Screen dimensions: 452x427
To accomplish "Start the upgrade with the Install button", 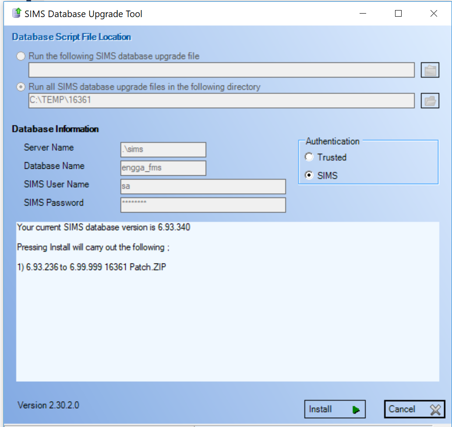I will (335, 409).
